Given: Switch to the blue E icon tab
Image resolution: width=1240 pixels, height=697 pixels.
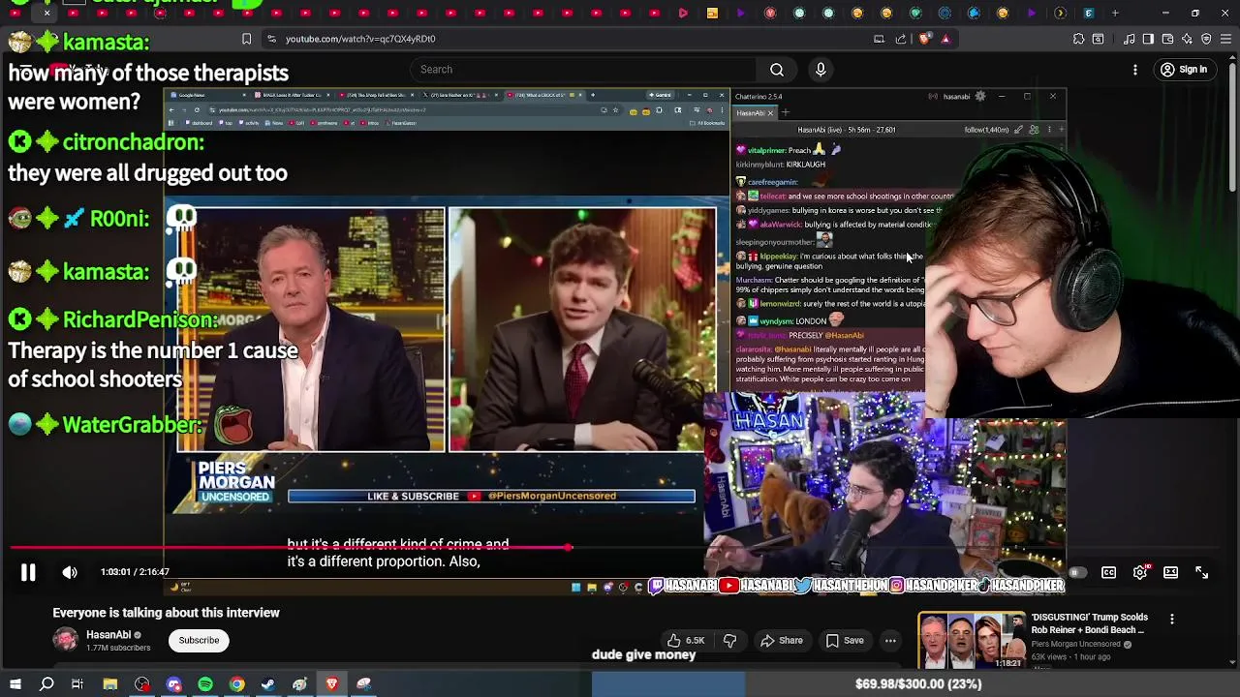Looking at the screenshot, I should click(x=1089, y=14).
